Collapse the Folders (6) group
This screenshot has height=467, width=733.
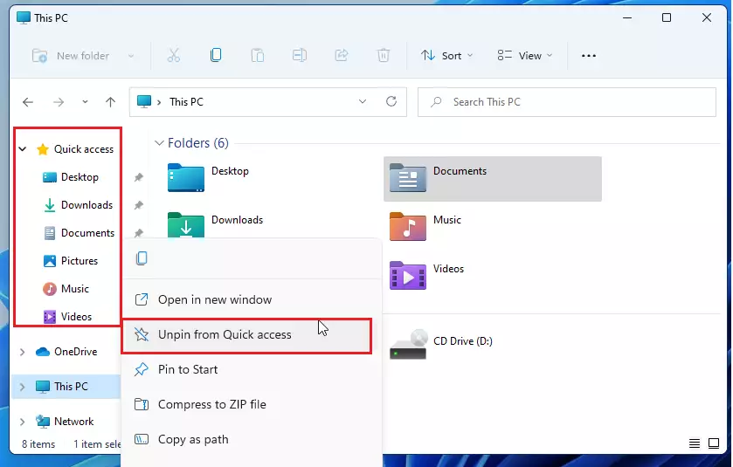pyautogui.click(x=159, y=143)
